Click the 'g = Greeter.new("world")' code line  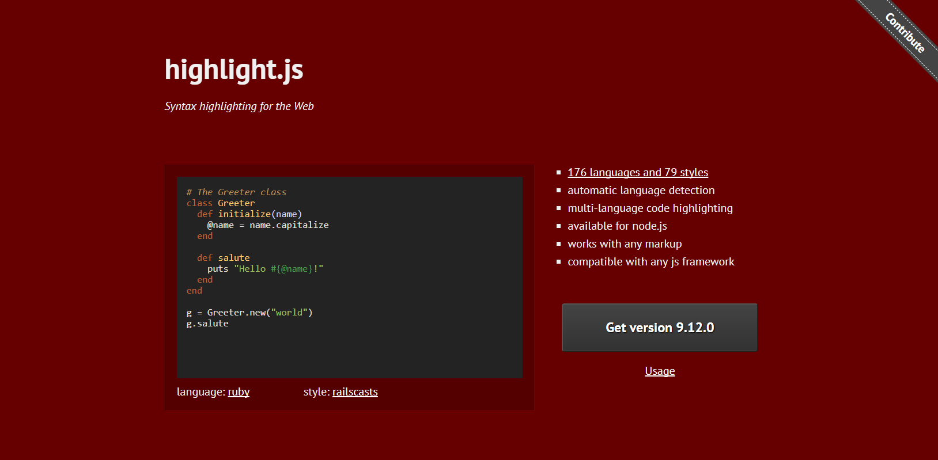click(x=249, y=313)
